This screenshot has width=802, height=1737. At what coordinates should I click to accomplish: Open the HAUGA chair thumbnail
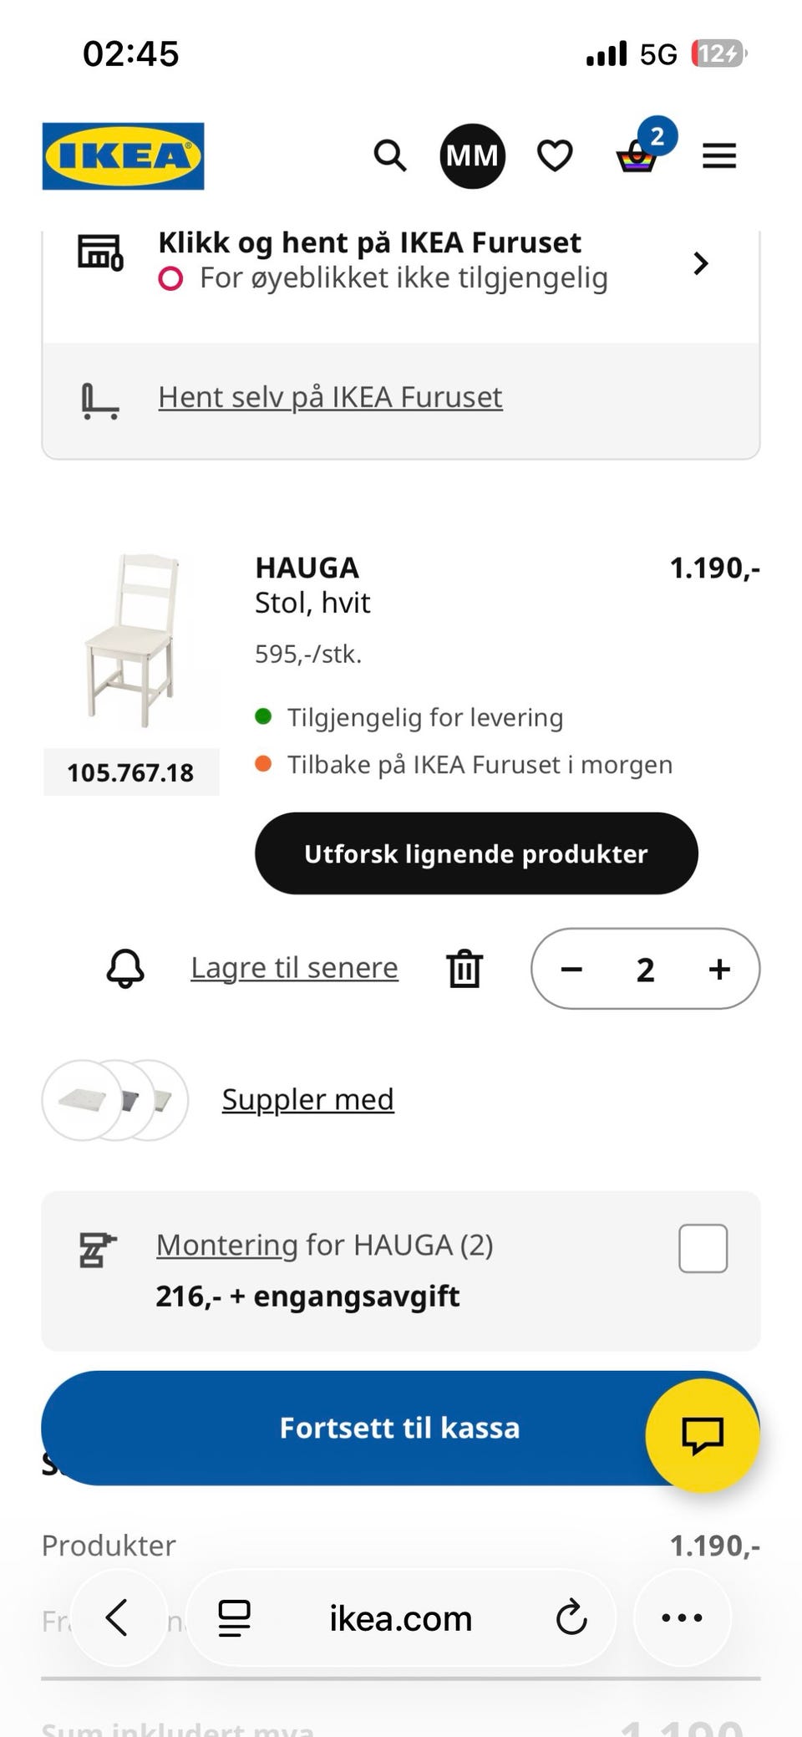(131, 640)
